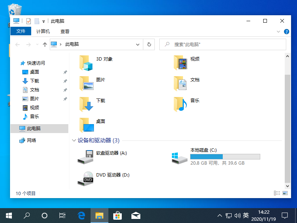Open the 文件 menu tab
Image resolution: width=297 pixels, height=223 pixels.
21,32
